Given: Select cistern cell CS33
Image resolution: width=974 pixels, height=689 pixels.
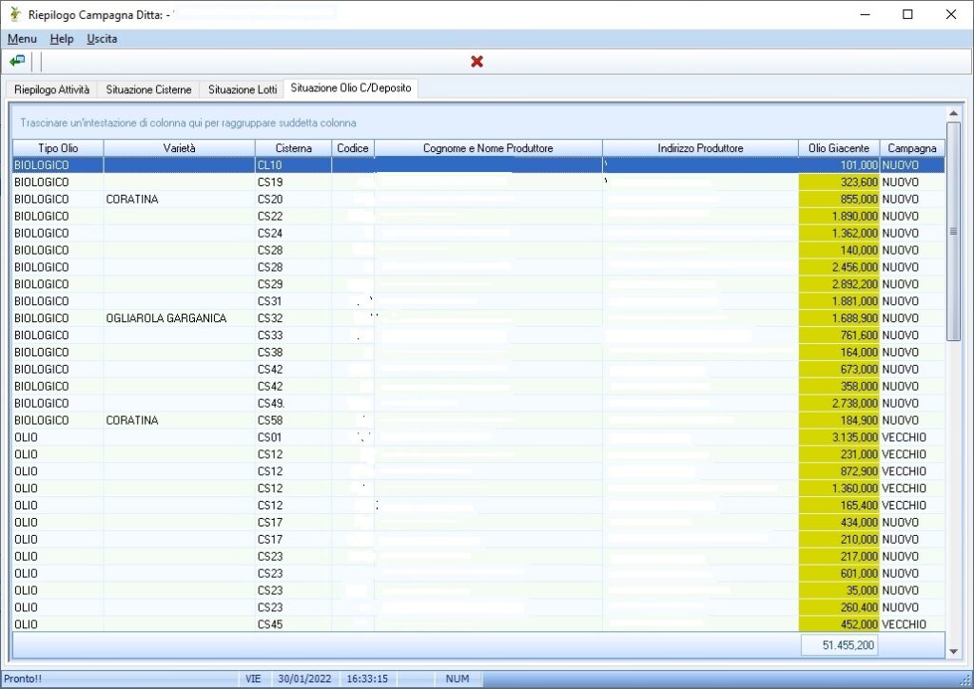Looking at the screenshot, I should click(293, 335).
